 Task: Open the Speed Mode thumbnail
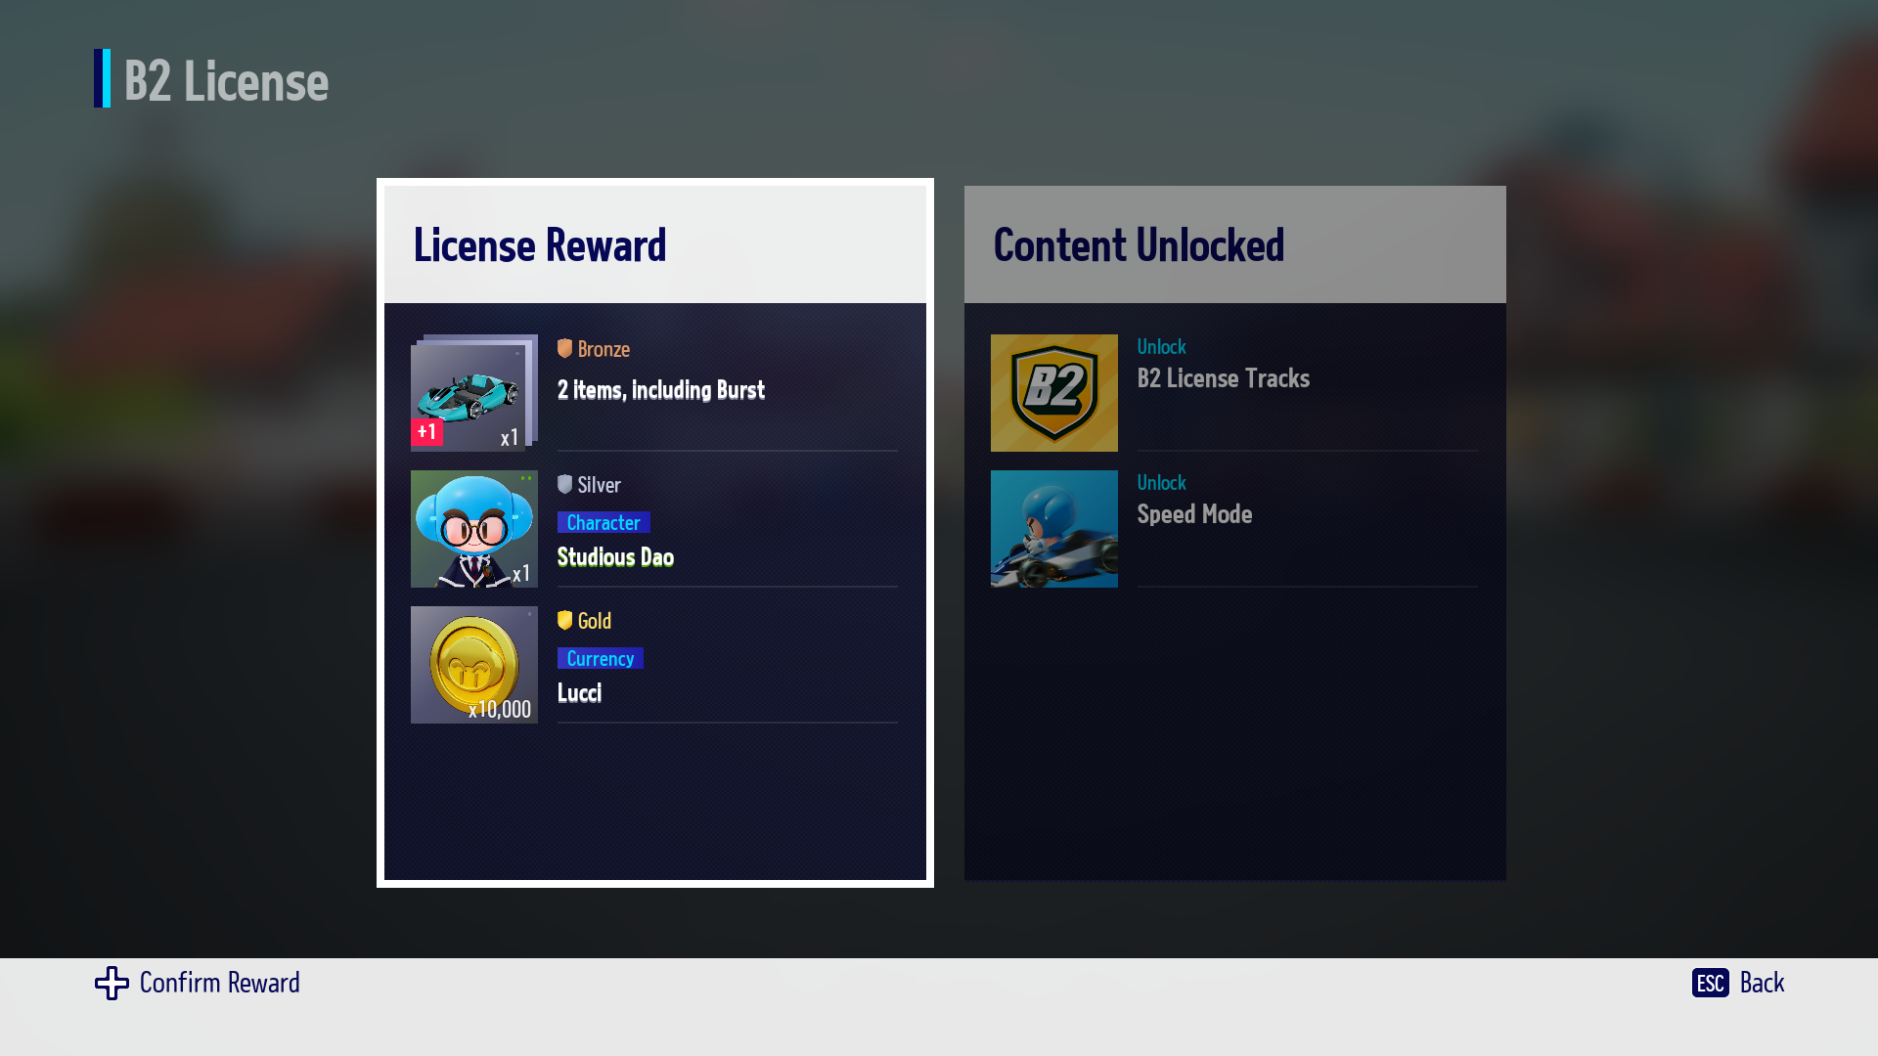[x=1054, y=529]
